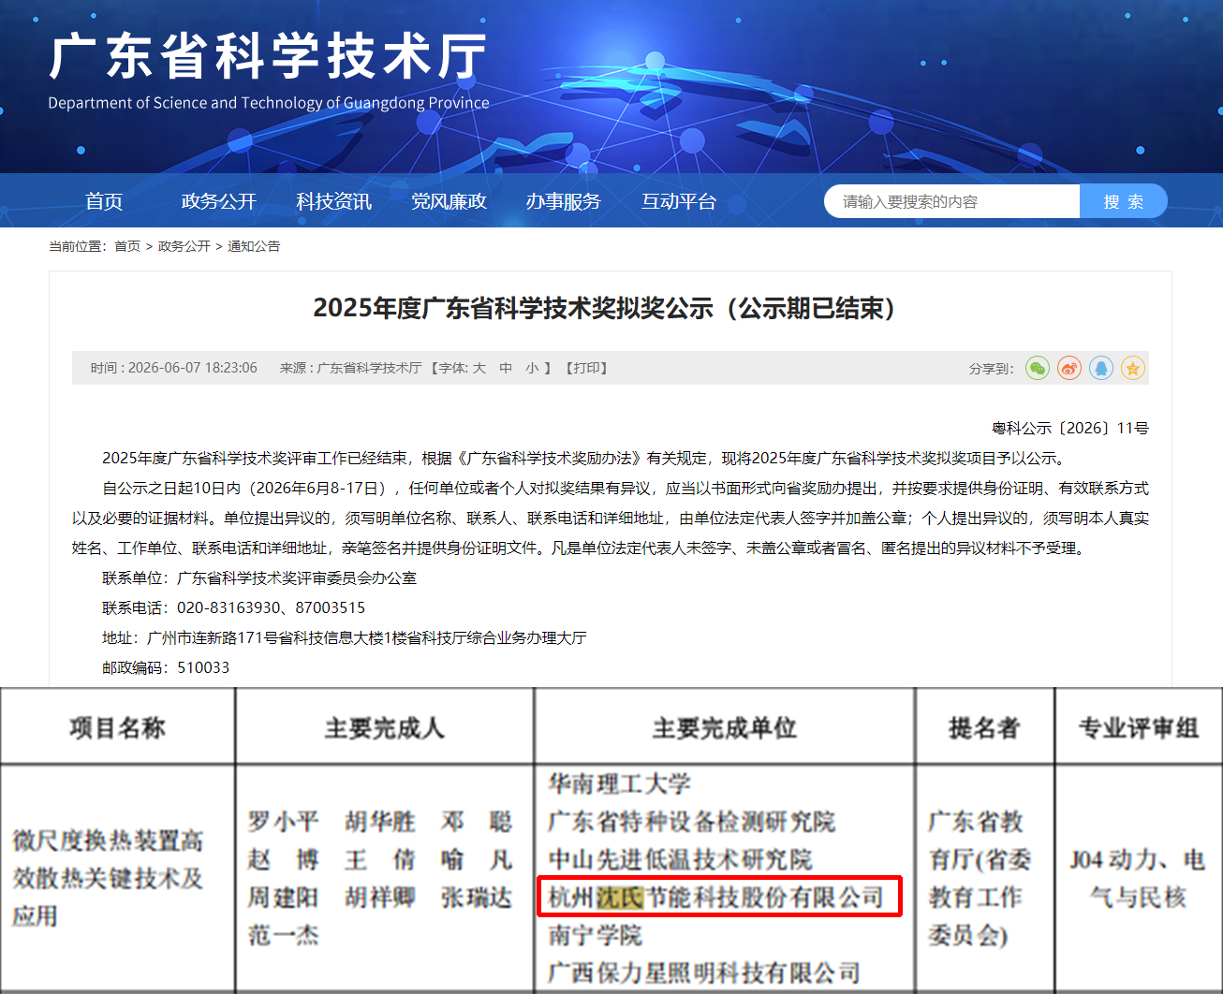This screenshot has width=1223, height=994.
Task: Click the search box placeholder field
Action: coord(951,201)
